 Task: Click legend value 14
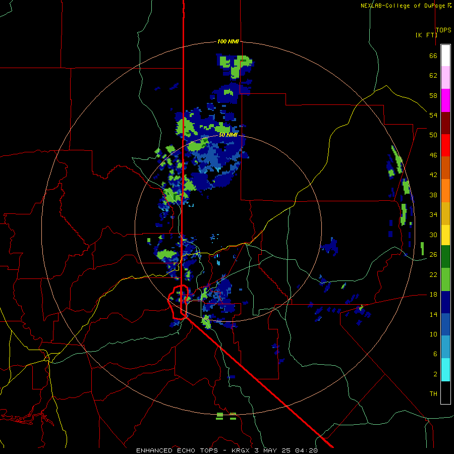pyautogui.click(x=433, y=314)
